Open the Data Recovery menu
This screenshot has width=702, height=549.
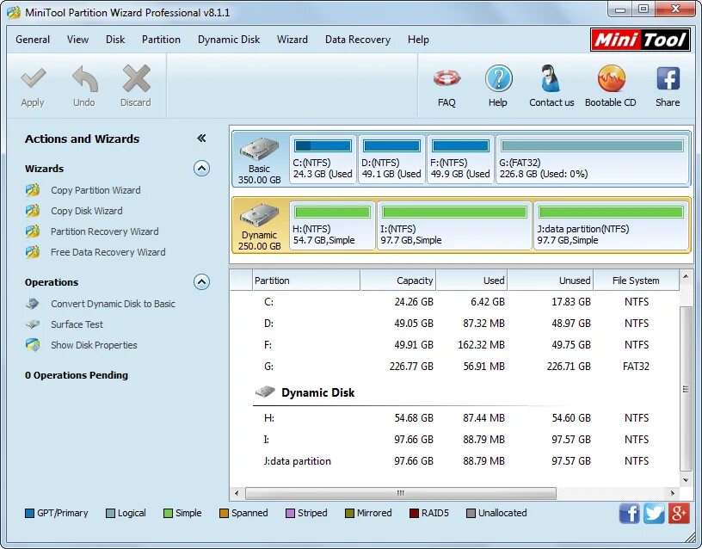click(x=358, y=40)
